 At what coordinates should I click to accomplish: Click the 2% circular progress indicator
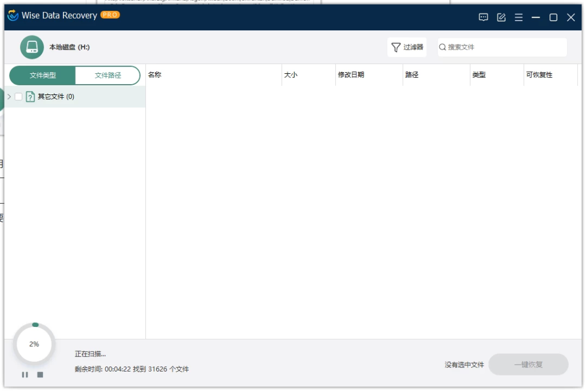pos(34,344)
